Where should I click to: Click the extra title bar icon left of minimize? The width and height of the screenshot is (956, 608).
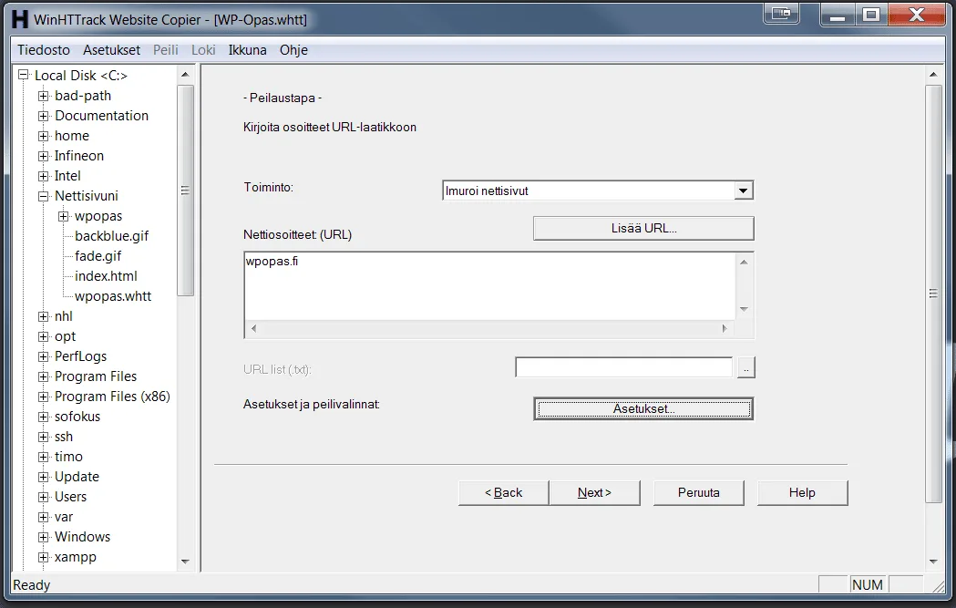[781, 13]
